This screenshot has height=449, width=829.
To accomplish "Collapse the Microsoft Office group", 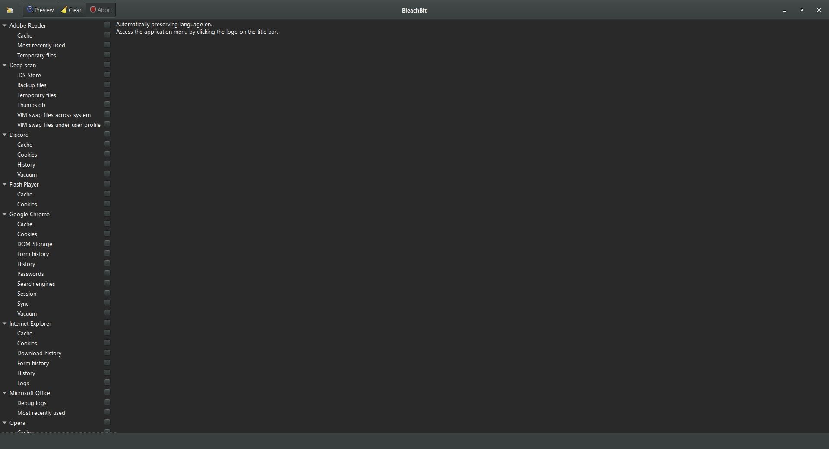I will click(5, 393).
